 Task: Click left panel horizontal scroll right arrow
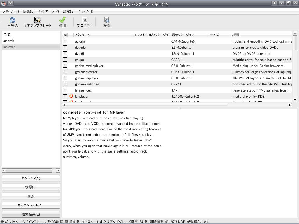coord(58,170)
